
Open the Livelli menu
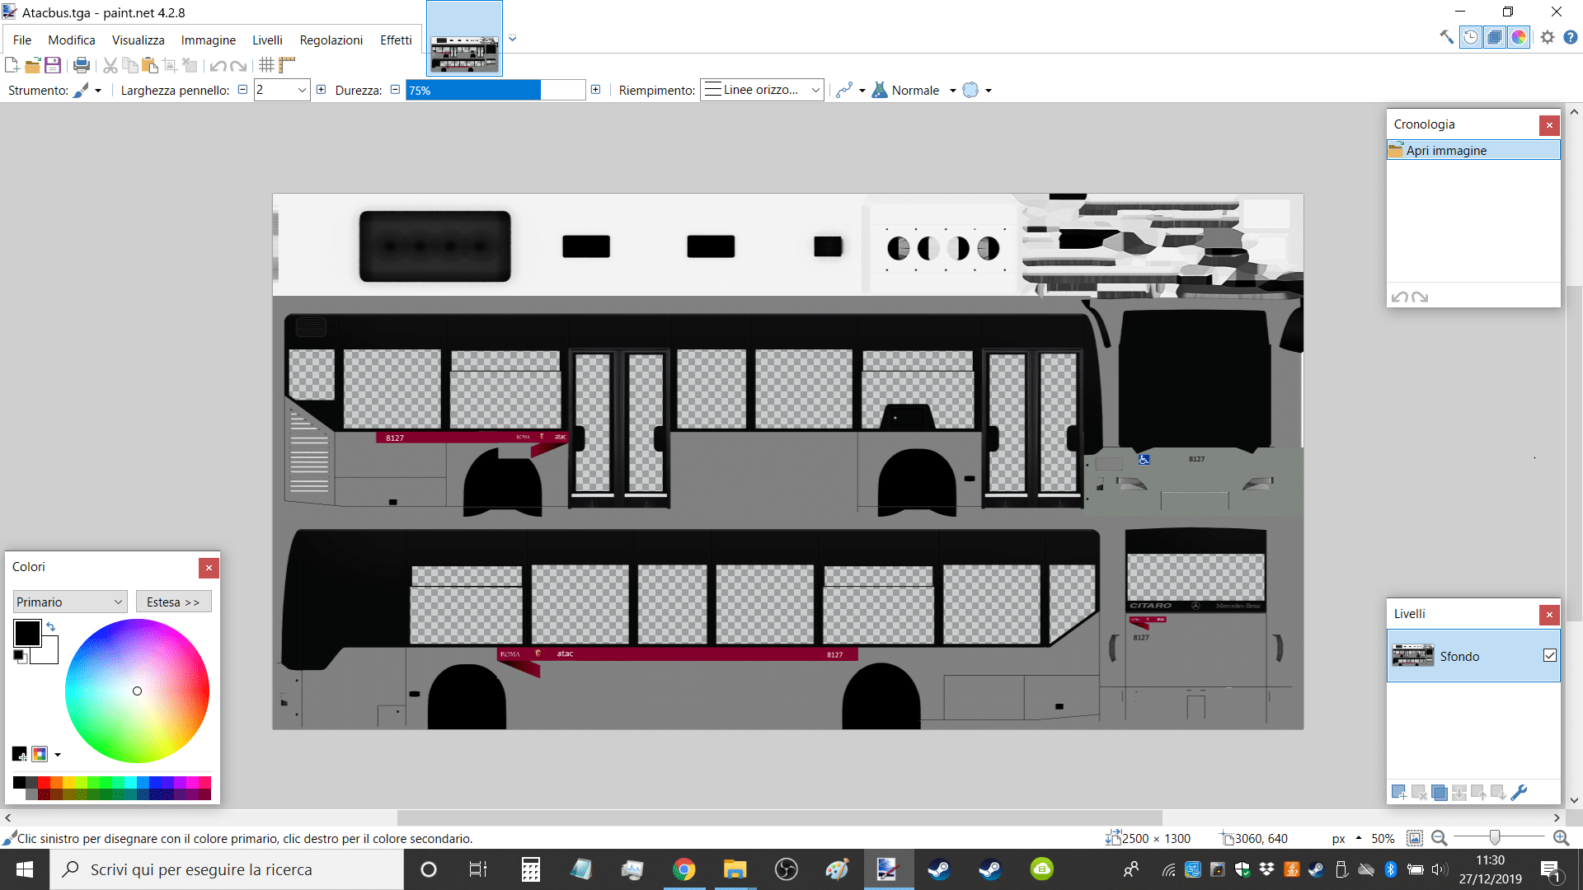tap(267, 40)
